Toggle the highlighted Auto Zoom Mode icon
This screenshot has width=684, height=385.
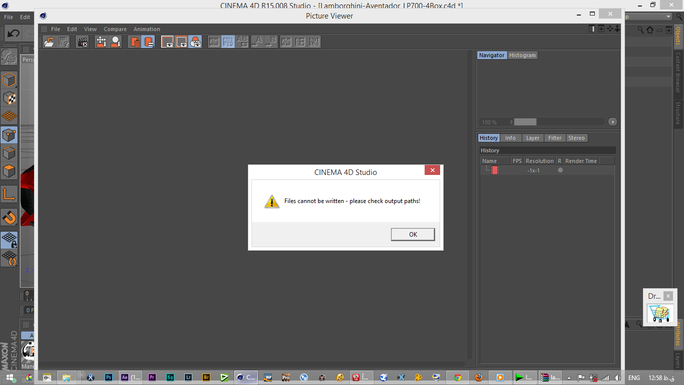[148, 42]
